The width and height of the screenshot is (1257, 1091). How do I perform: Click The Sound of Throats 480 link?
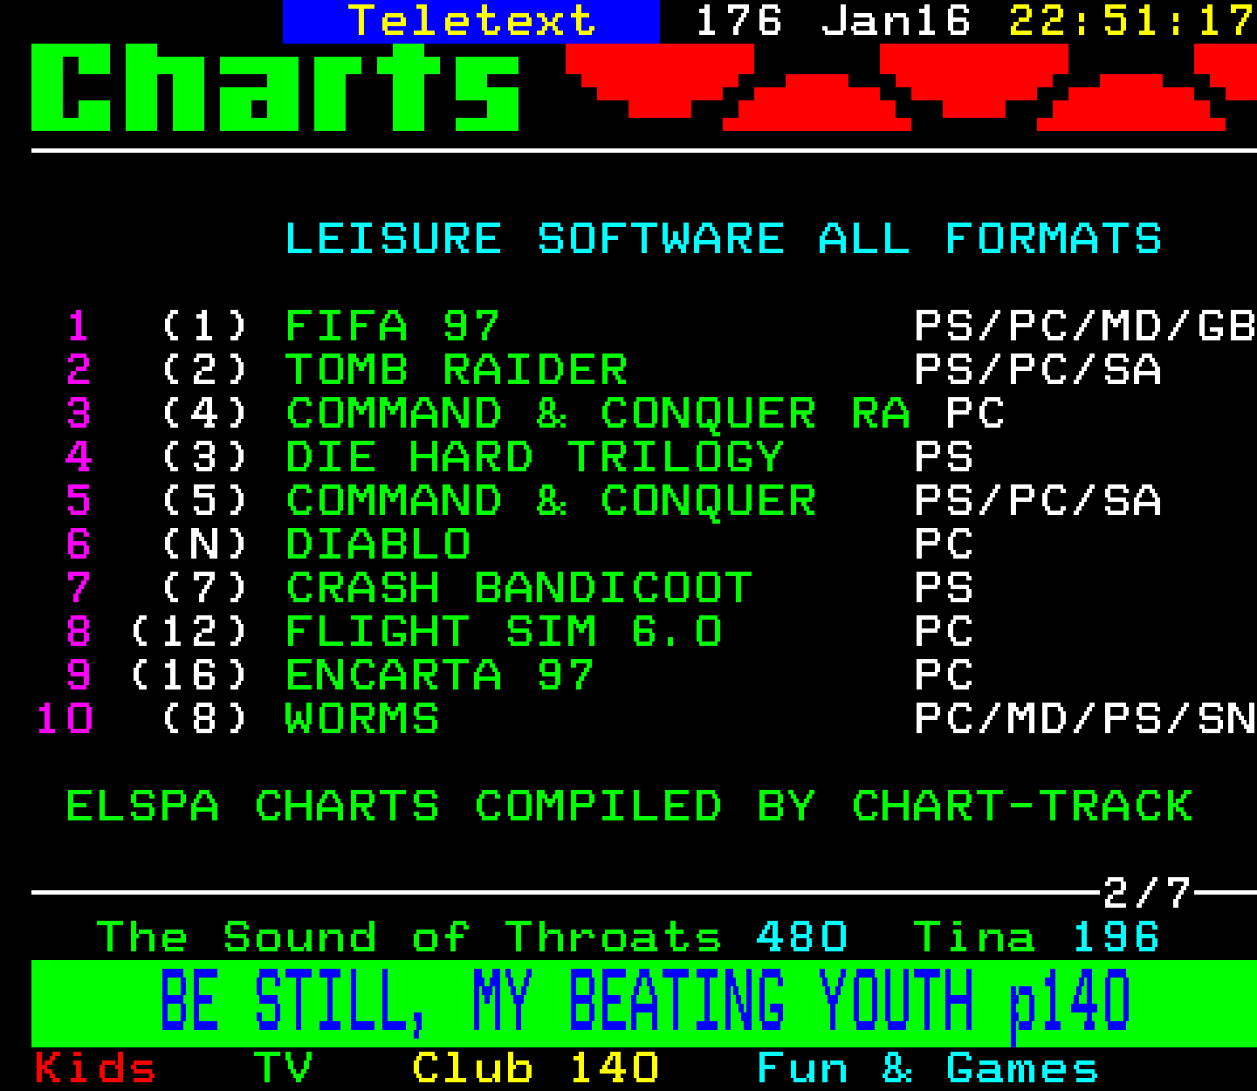(x=471, y=937)
